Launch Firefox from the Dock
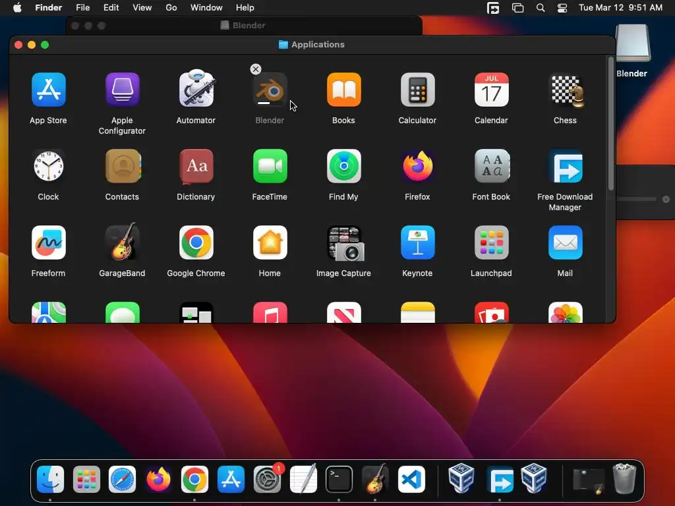Screen dimensions: 675x506 (158, 479)
